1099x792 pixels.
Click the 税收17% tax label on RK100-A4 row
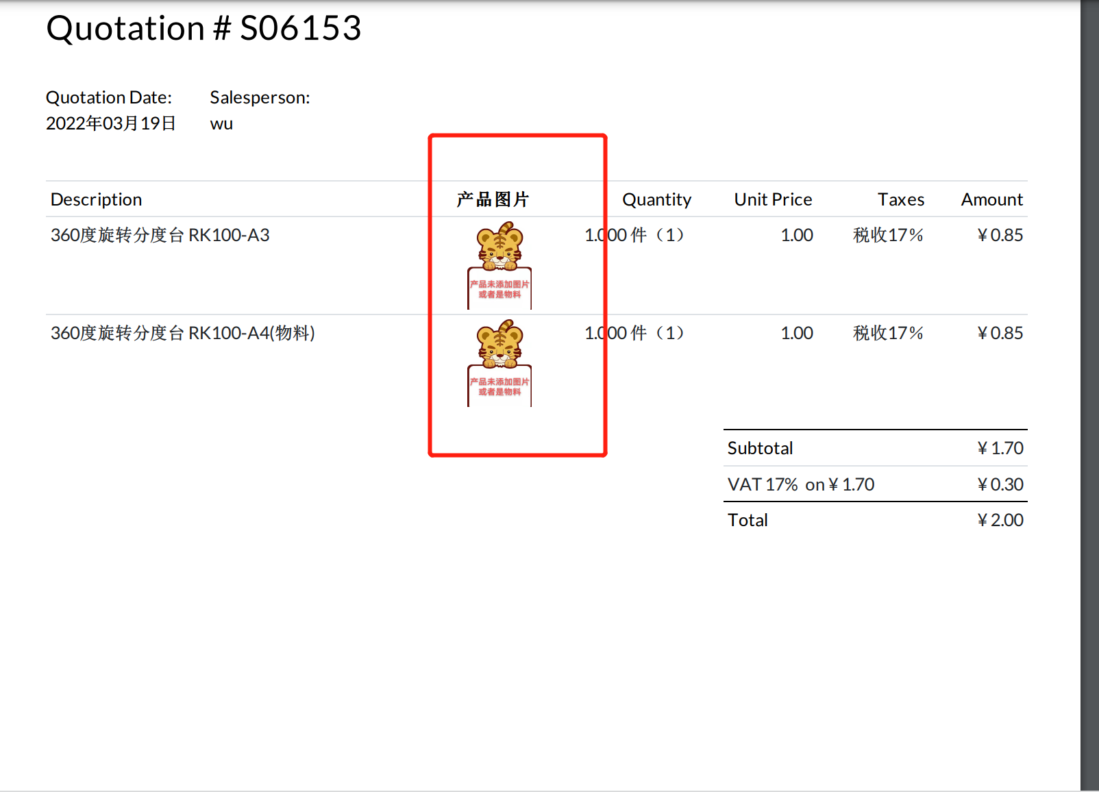click(887, 333)
